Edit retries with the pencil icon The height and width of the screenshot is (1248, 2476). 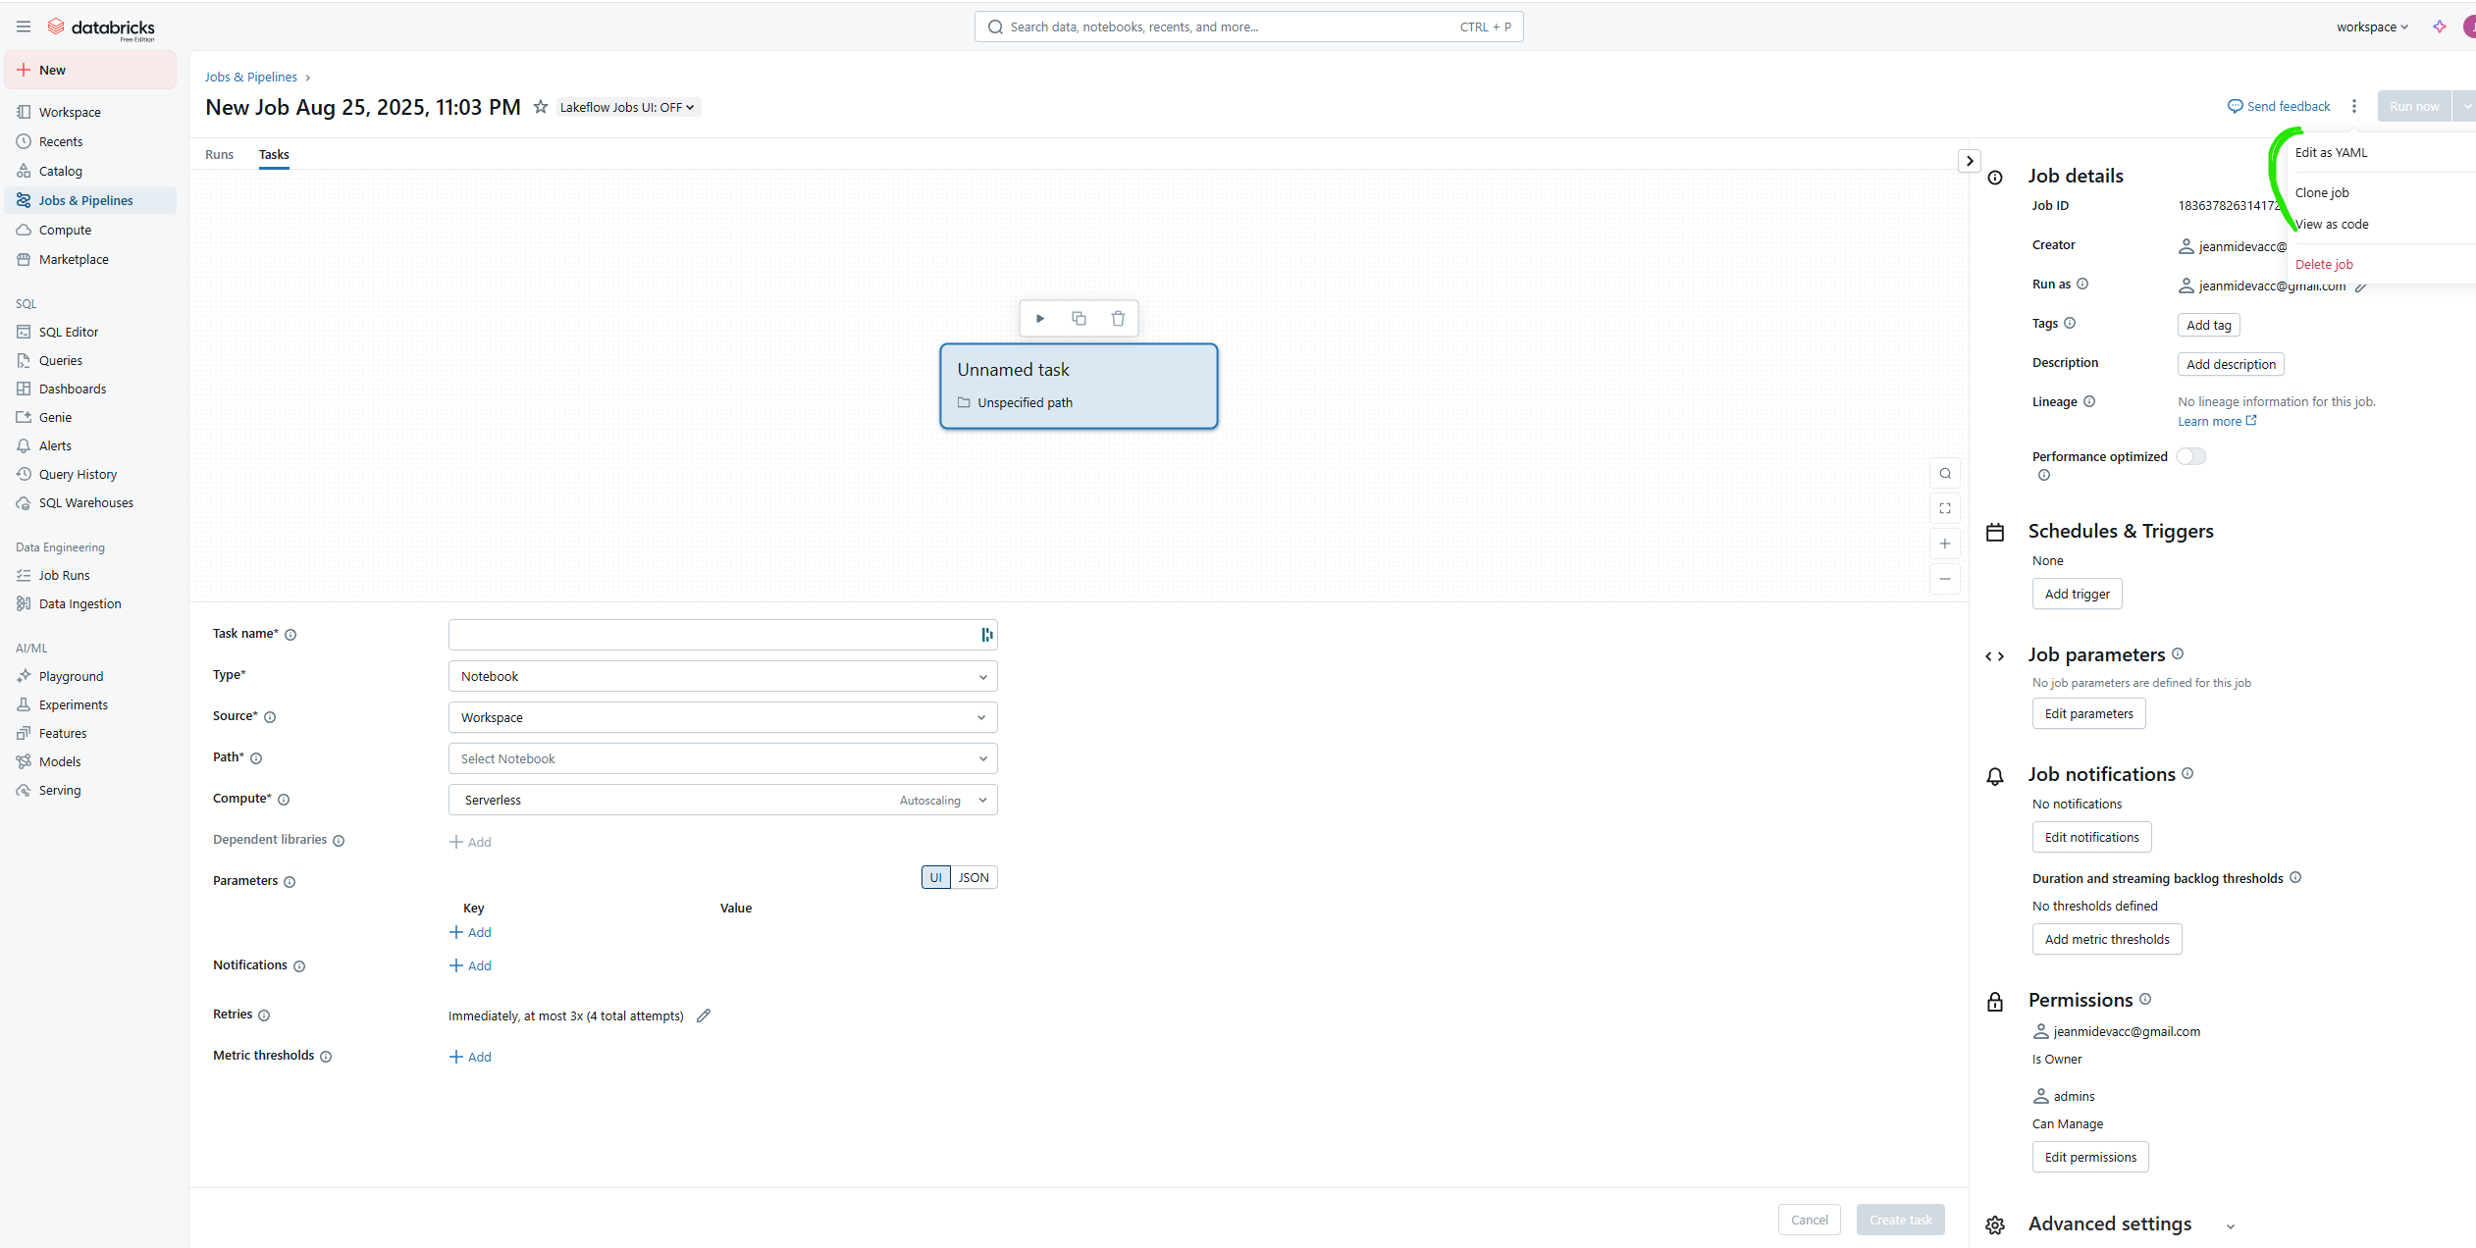pyautogui.click(x=704, y=1015)
